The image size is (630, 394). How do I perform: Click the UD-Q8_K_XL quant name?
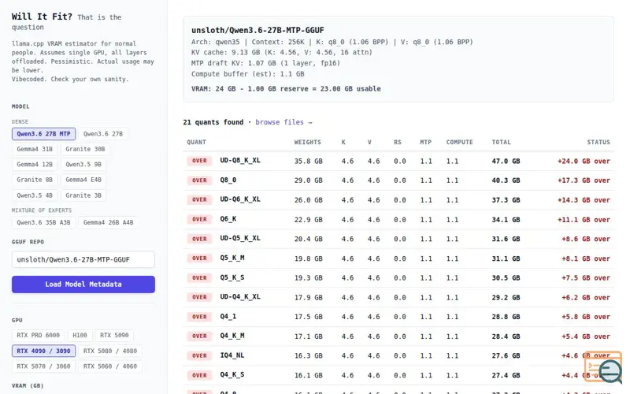(x=240, y=161)
